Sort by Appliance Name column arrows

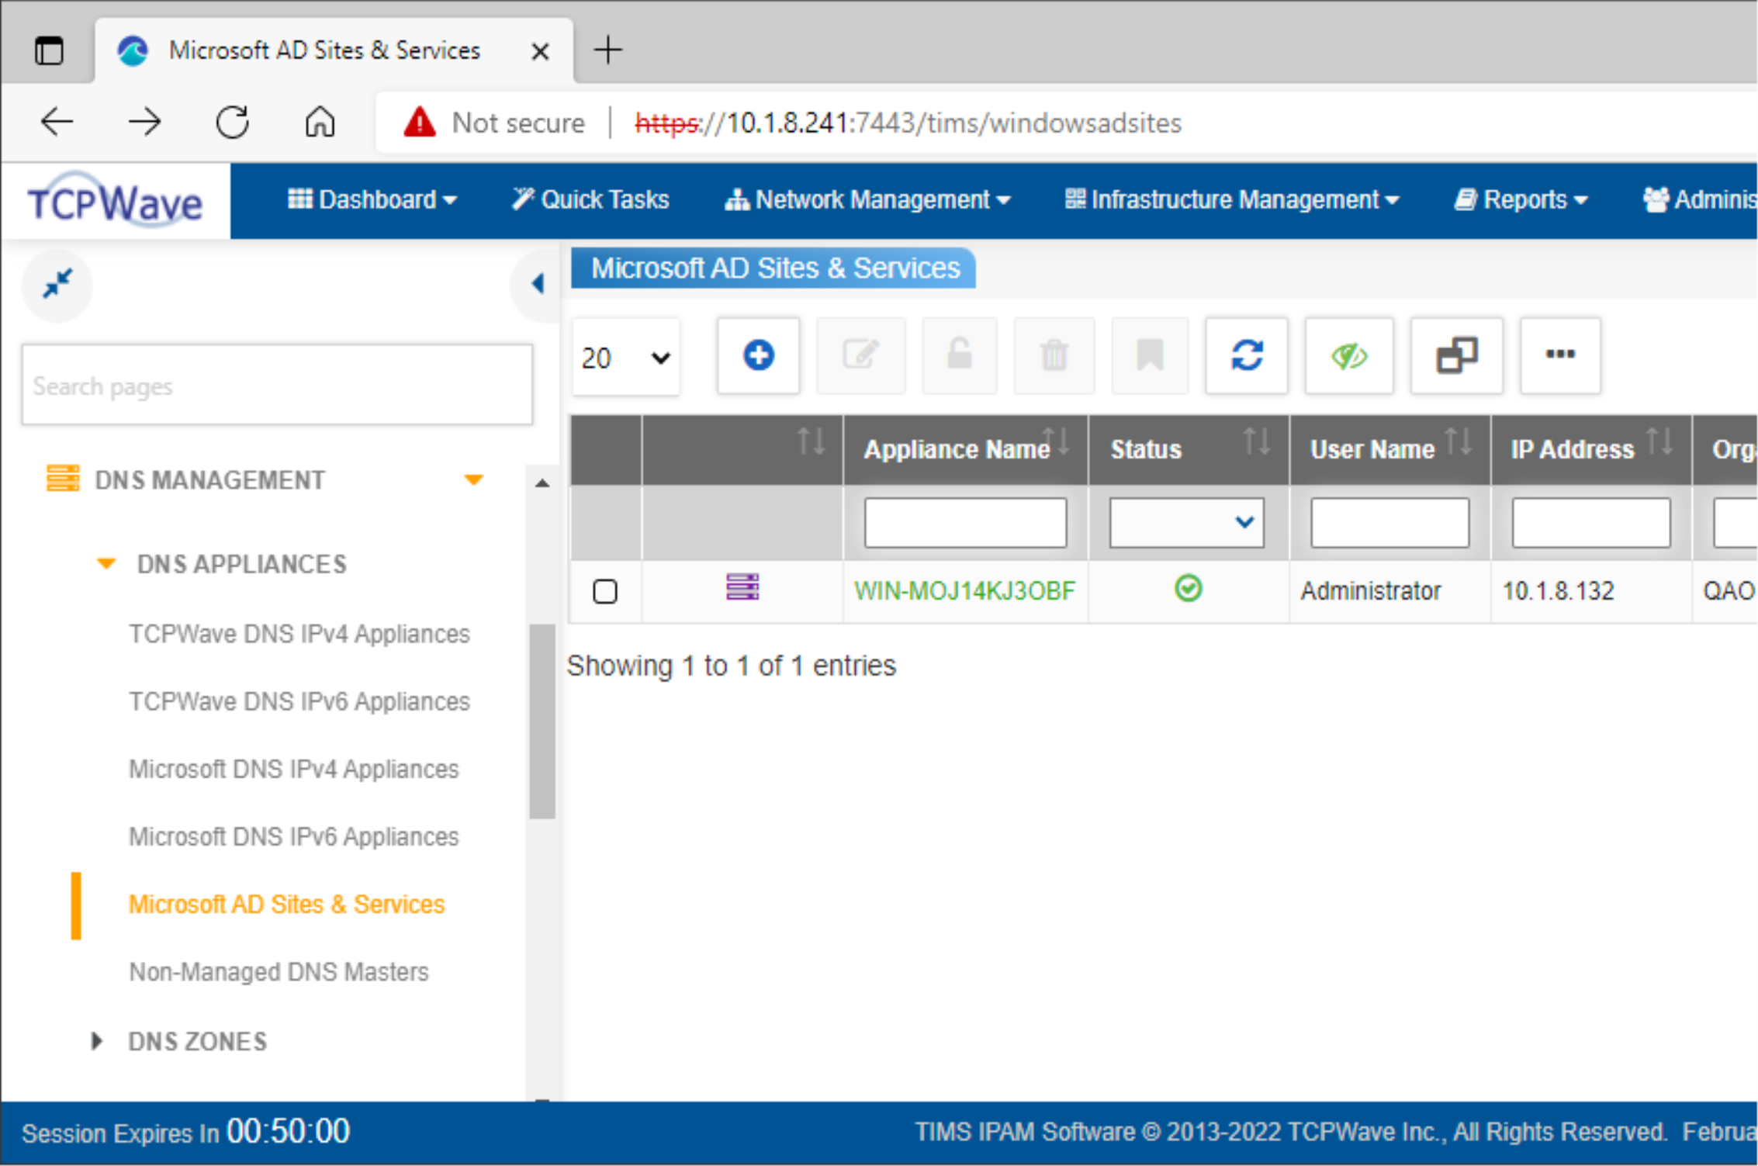click(x=1056, y=442)
